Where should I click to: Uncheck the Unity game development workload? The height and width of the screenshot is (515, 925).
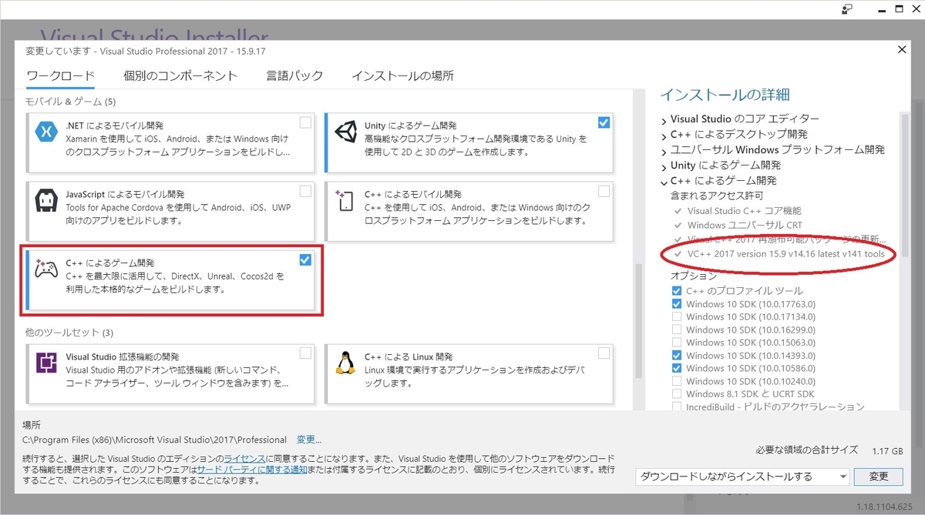[x=604, y=122]
